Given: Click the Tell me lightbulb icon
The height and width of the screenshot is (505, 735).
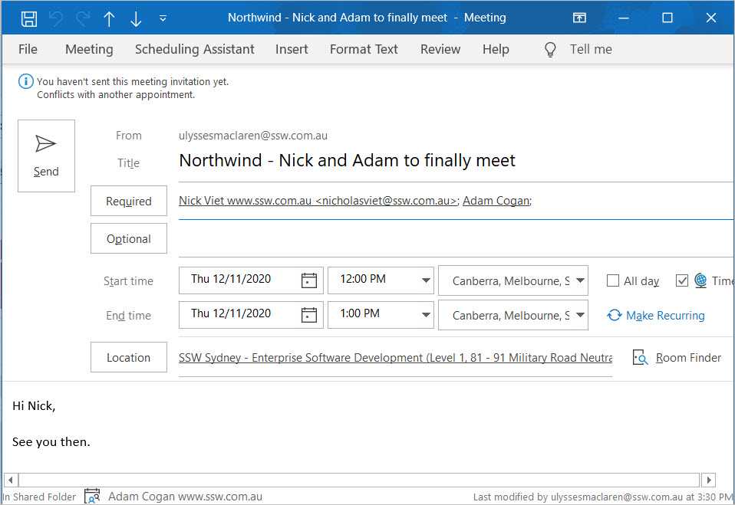Looking at the screenshot, I should pyautogui.click(x=550, y=49).
